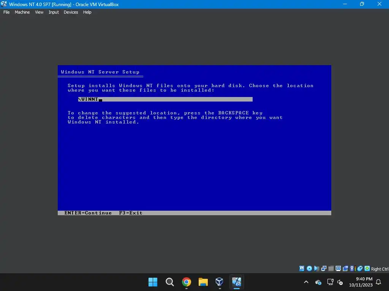Open the Help menu
Image resolution: width=389 pixels, height=291 pixels.
(x=87, y=12)
